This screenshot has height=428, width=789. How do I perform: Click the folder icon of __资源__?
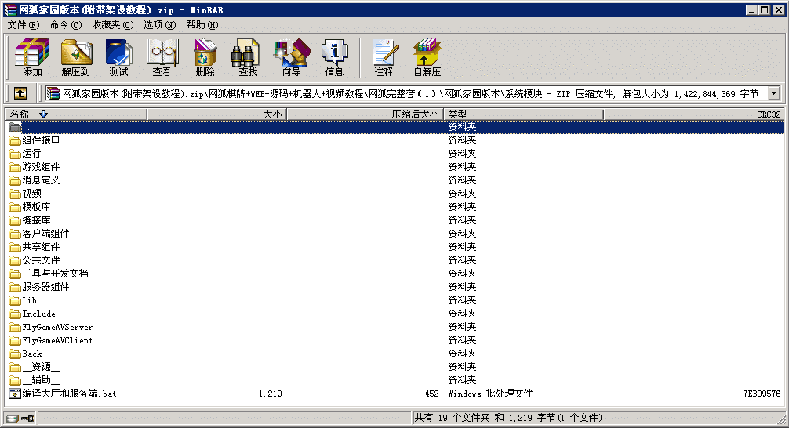(15, 367)
